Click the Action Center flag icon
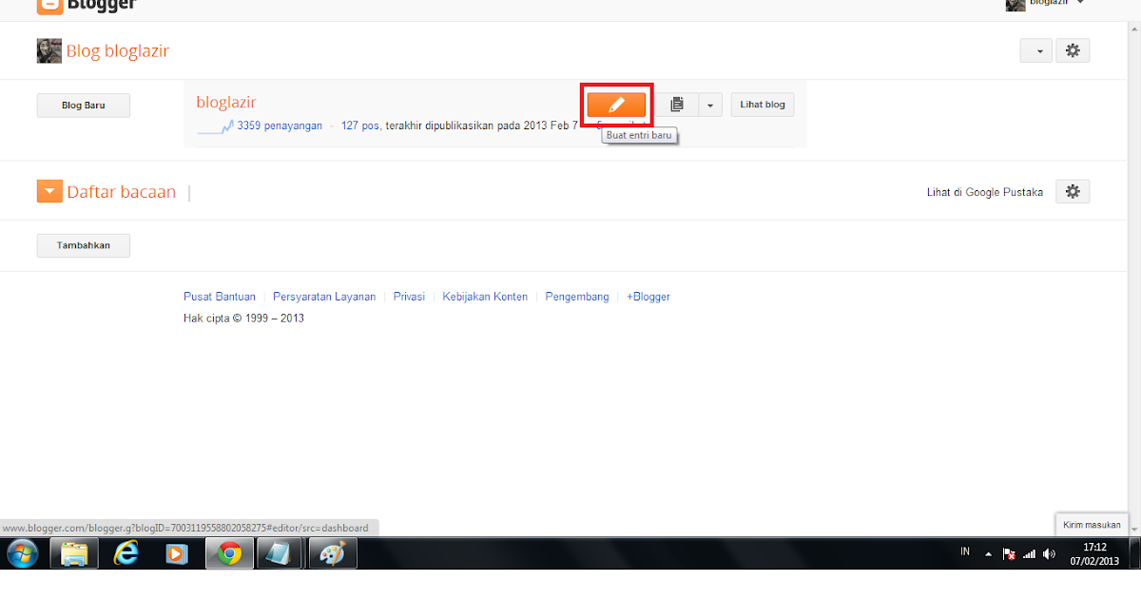Screen dimensions: 1141x599 (1009, 553)
